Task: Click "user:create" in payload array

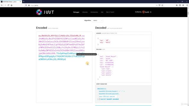Action: (107, 71)
